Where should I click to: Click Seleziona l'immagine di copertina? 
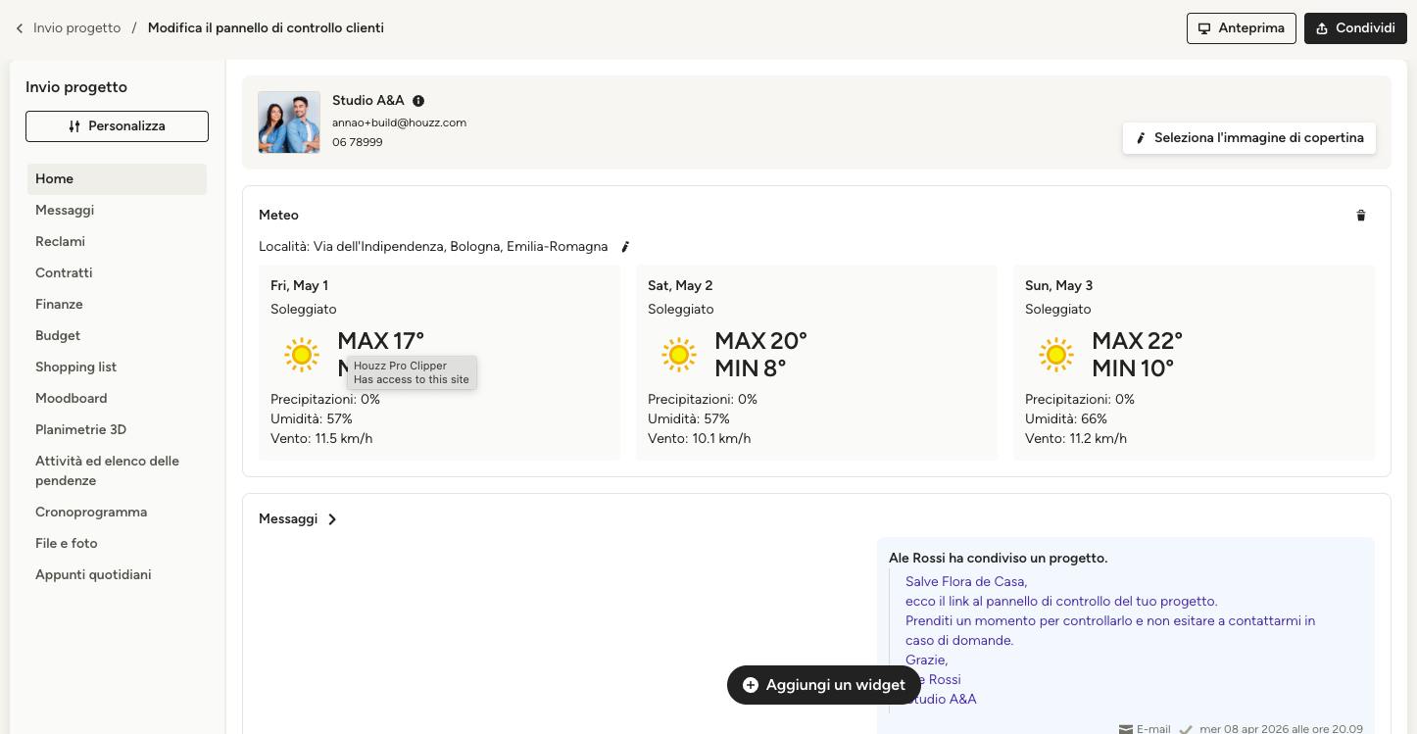(1249, 138)
